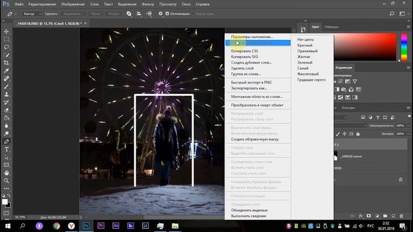Image resolution: width=413 pixels, height=232 pixels.
Task: Toggle filter for type layers
Action: (378, 117)
